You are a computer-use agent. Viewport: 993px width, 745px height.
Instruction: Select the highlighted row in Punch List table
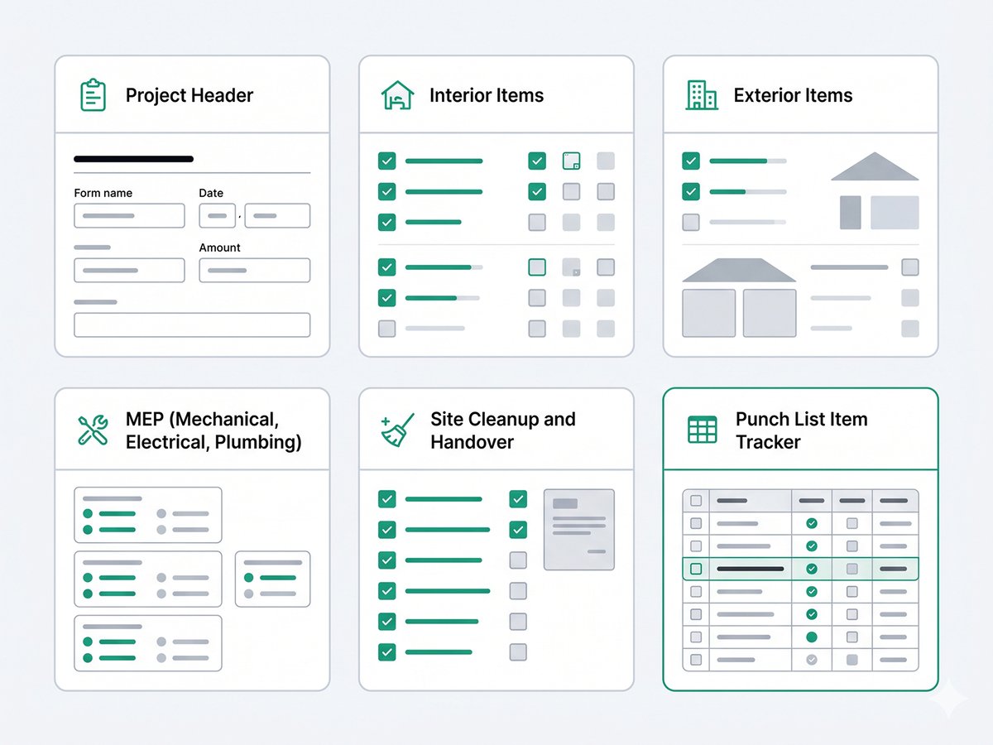[x=800, y=569]
